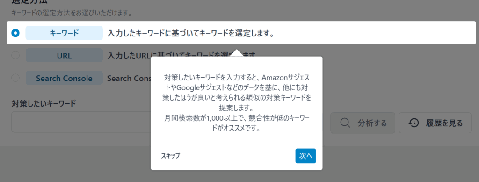
Task: Click the 選定方法 section heading
Action: pos(29,1)
